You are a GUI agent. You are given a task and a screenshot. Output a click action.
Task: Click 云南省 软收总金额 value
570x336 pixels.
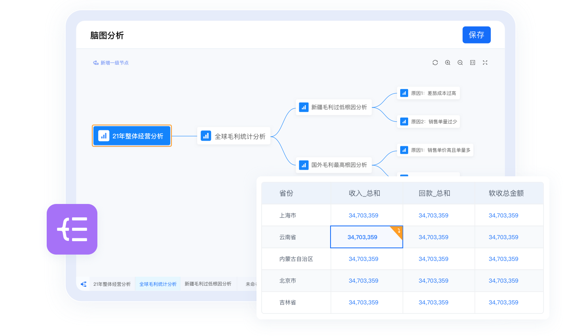tap(503, 237)
